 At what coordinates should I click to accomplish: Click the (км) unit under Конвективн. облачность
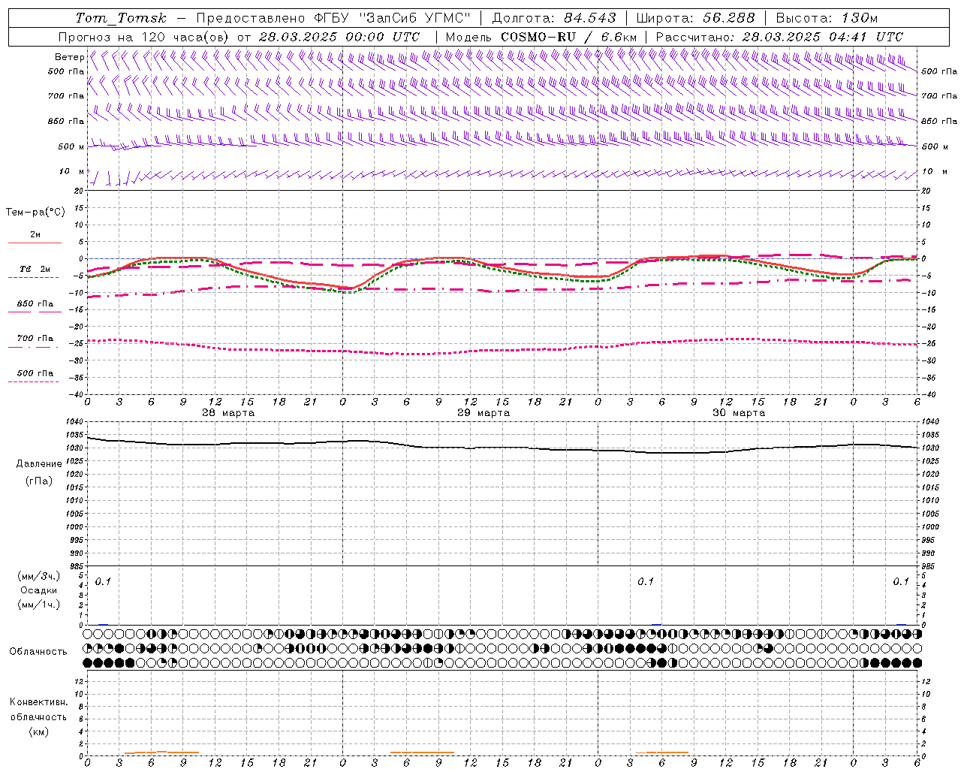click(x=39, y=731)
